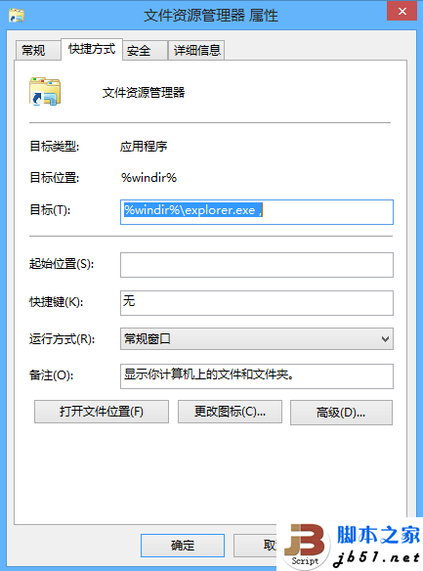The height and width of the screenshot is (571, 423).
Task: Click the JB Script watermark logo
Action: 305,546
